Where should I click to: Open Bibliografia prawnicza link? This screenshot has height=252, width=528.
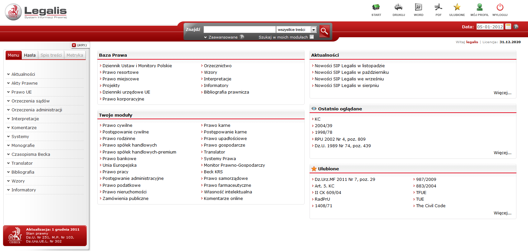[x=226, y=92]
